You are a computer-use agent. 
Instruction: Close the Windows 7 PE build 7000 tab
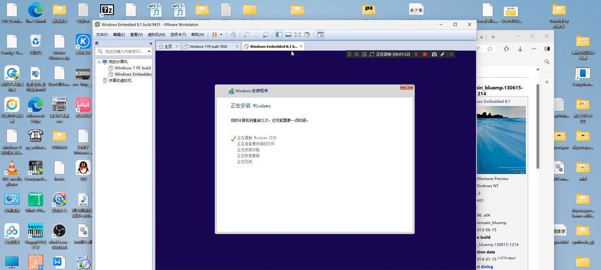[x=237, y=47]
